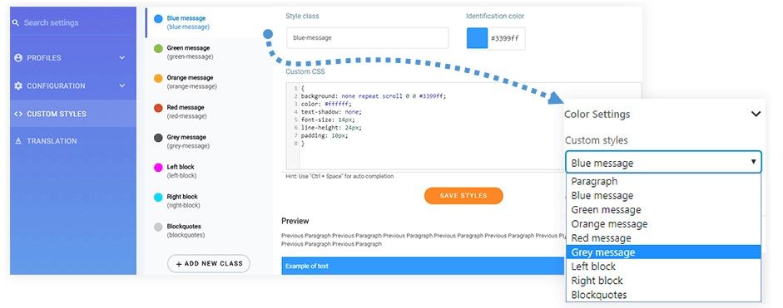Select the green dot of Green message
Image resolution: width=783 pixels, height=308 pixels.
point(158,48)
